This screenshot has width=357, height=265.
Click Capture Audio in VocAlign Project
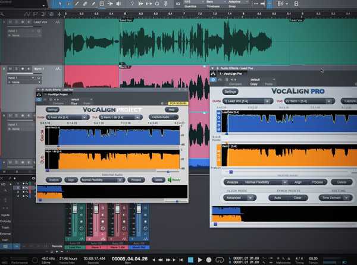pyautogui.click(x=164, y=117)
